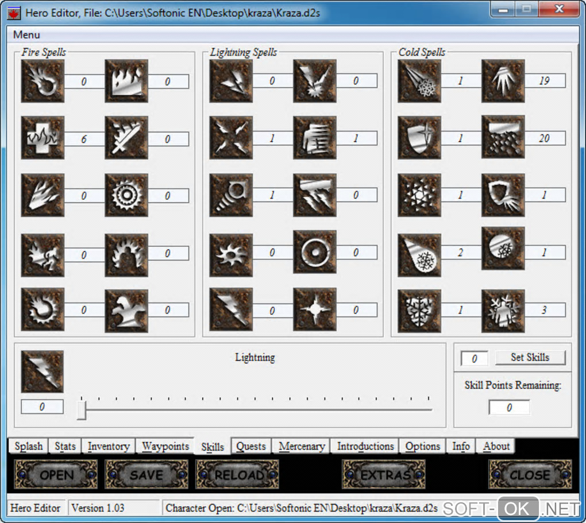Click the skill level slider thumb
The height and width of the screenshot is (523, 586).
tap(82, 410)
